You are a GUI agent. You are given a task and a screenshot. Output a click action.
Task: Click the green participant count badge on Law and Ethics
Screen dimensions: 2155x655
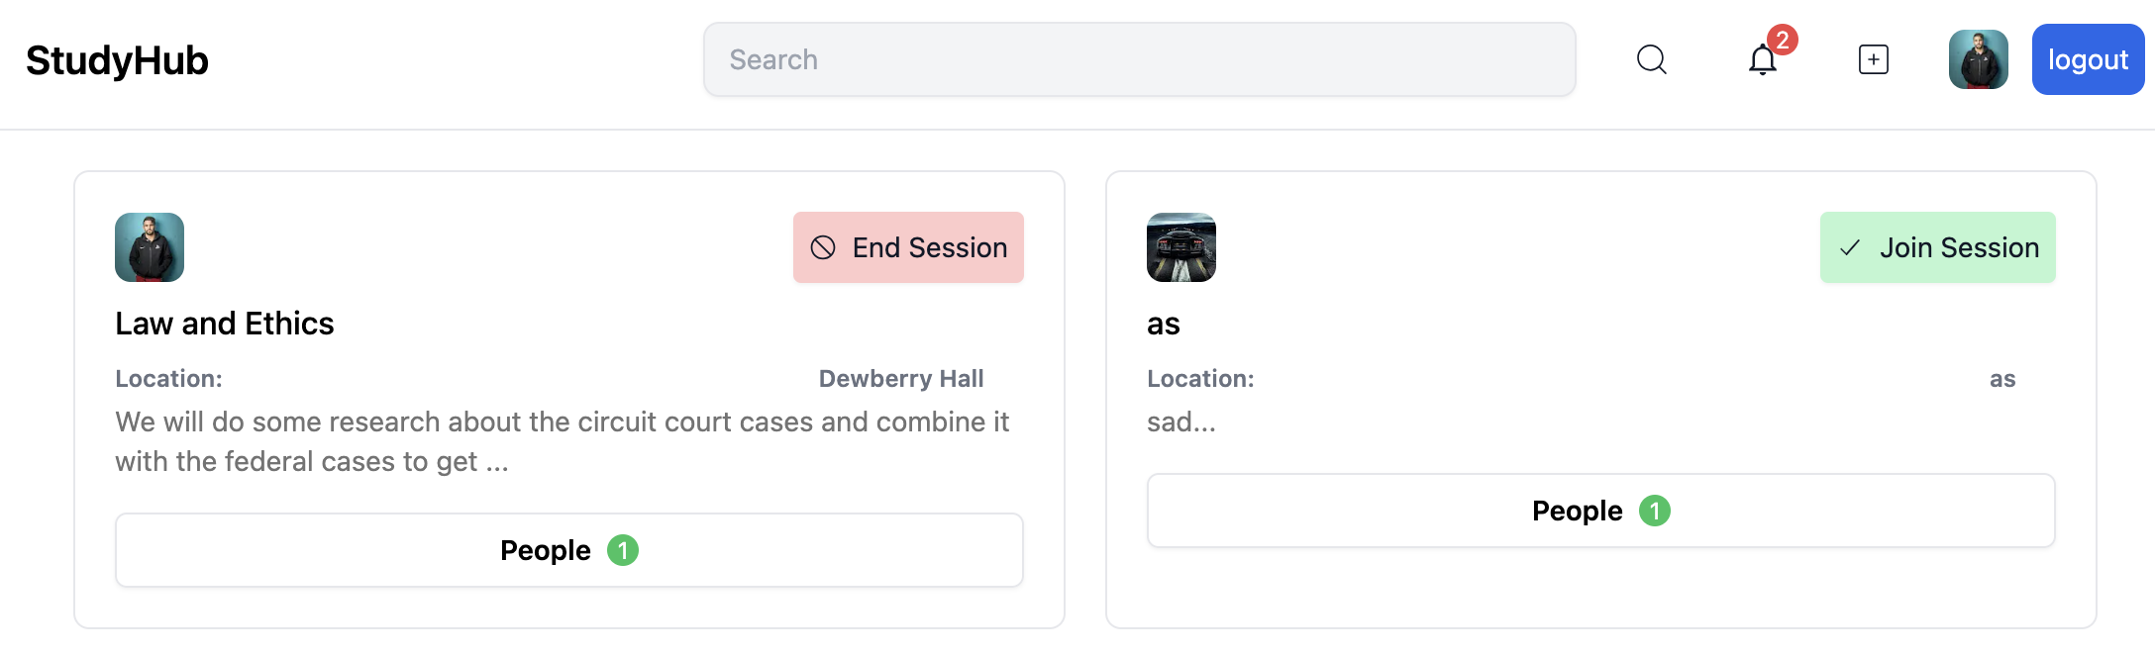pos(624,550)
